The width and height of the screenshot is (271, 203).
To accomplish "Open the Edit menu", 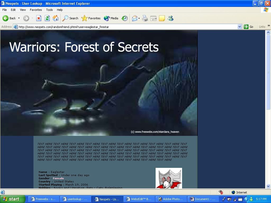I will (x=13, y=10).
